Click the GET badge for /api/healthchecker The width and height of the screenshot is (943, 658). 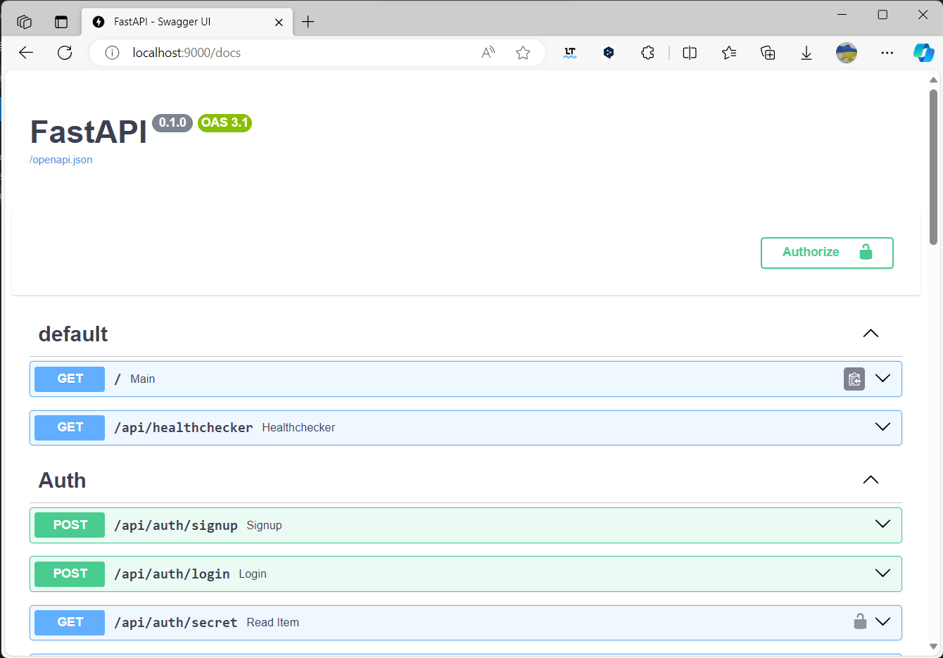pyautogui.click(x=70, y=427)
